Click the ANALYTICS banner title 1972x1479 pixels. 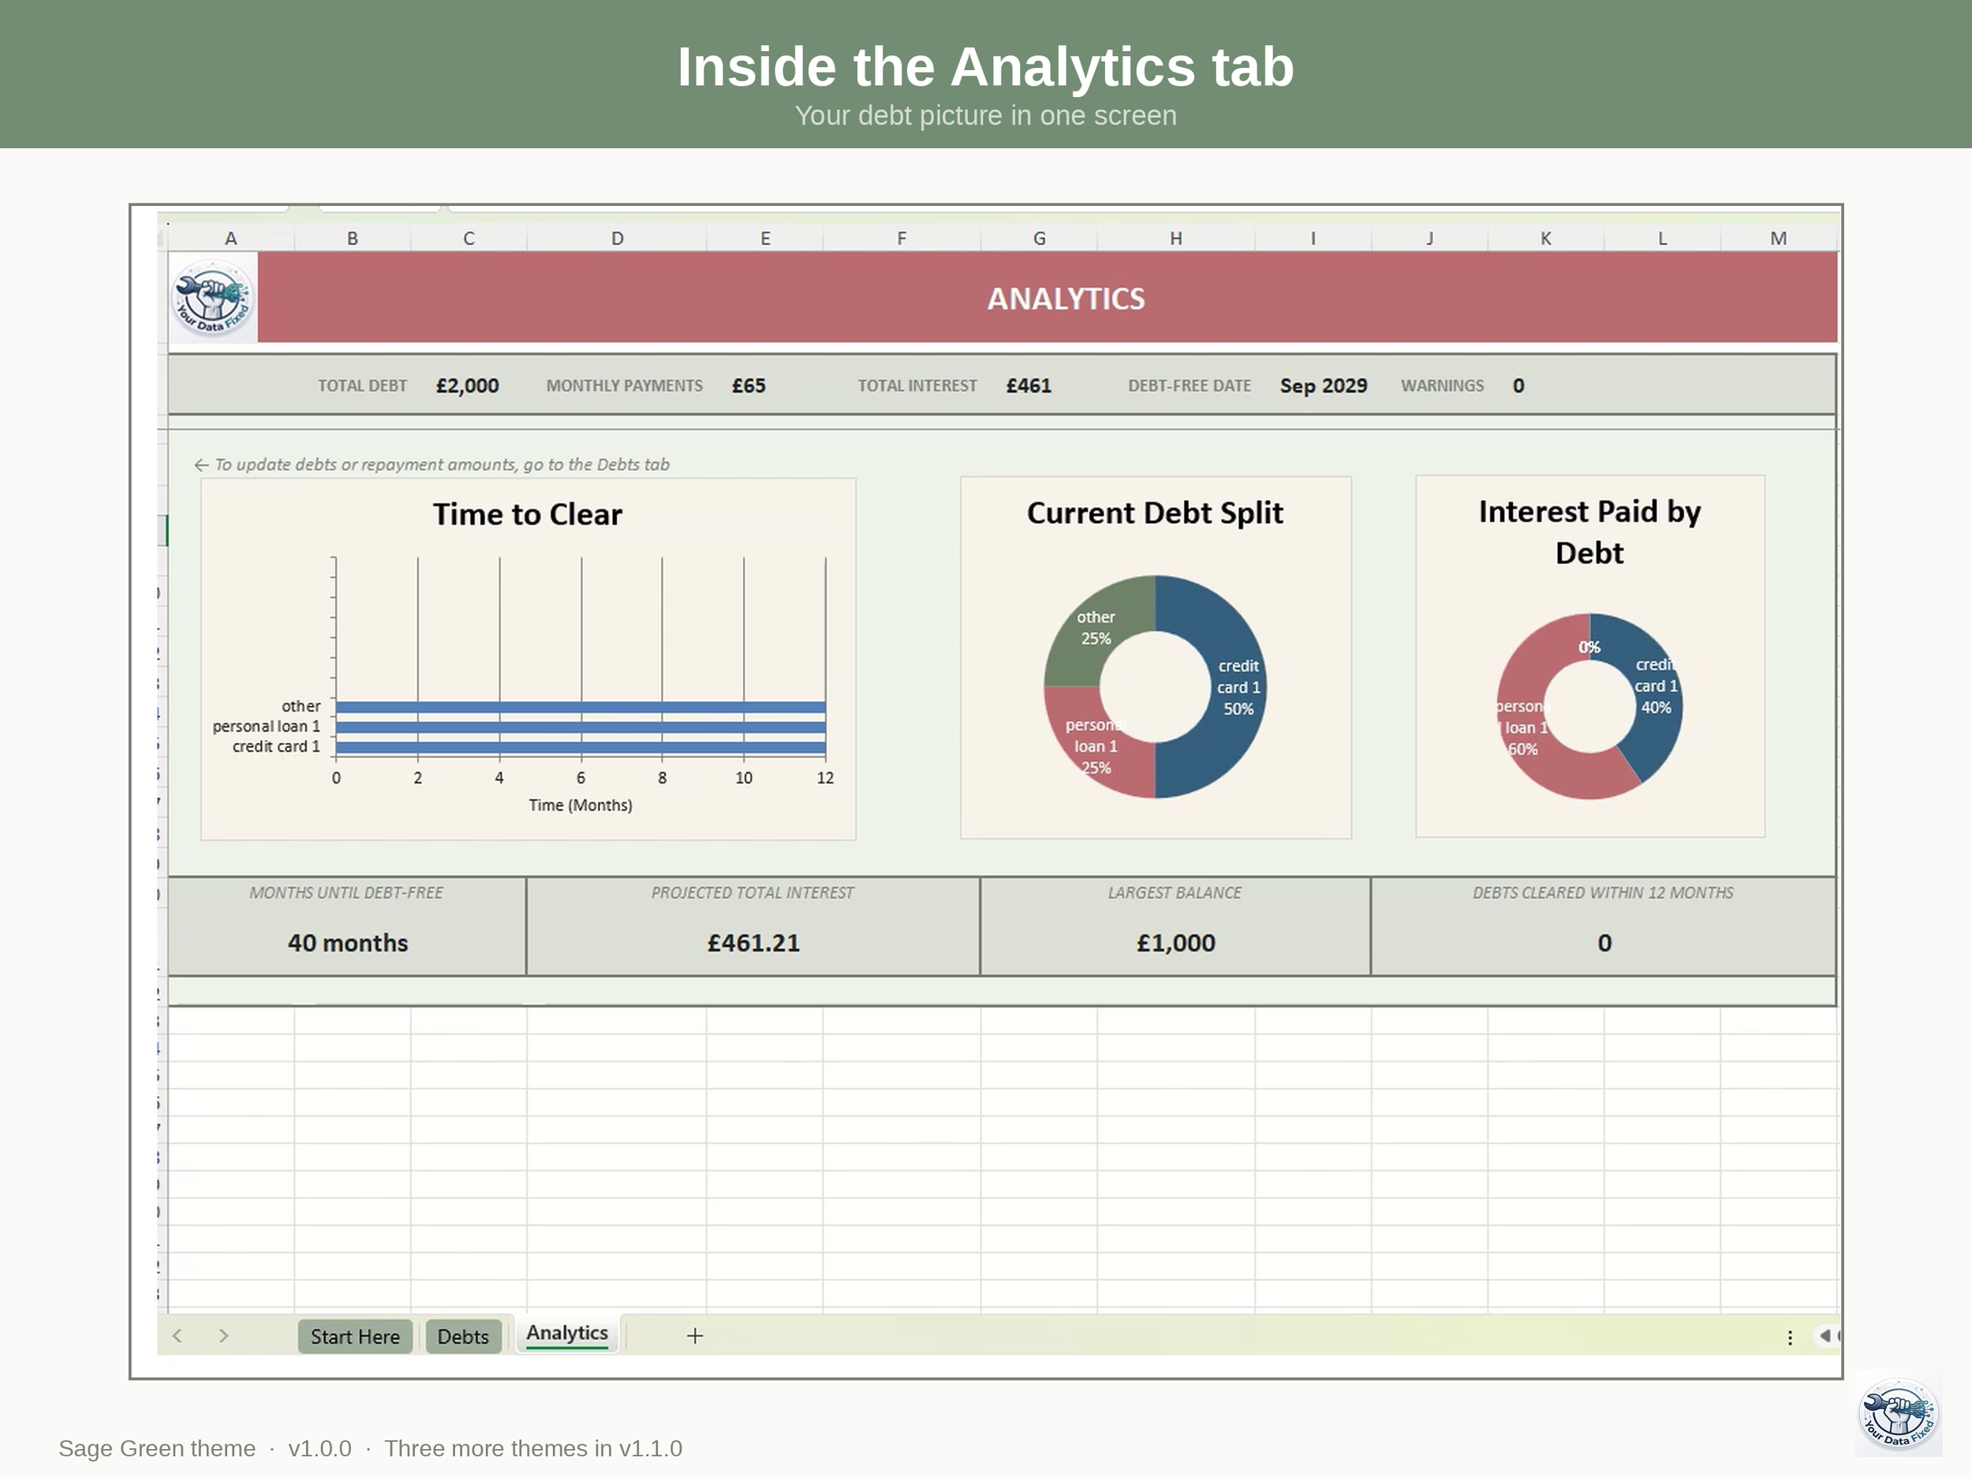(1066, 299)
